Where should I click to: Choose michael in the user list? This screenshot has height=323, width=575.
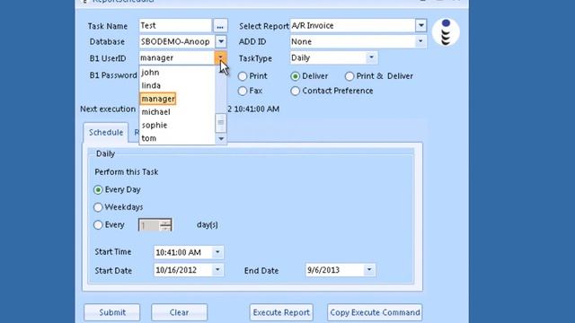point(177,112)
